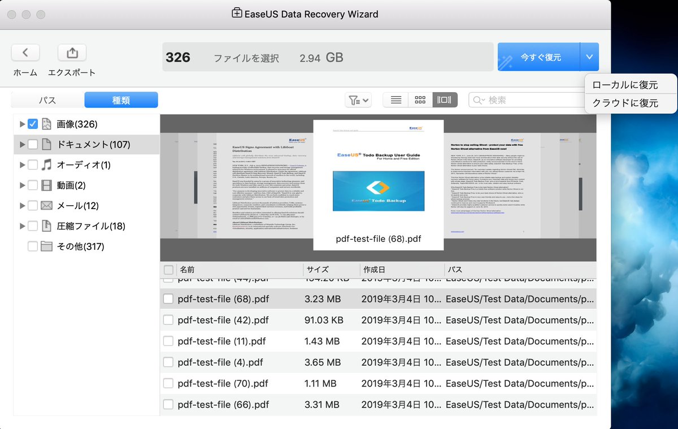Switch to list view icon

396,100
